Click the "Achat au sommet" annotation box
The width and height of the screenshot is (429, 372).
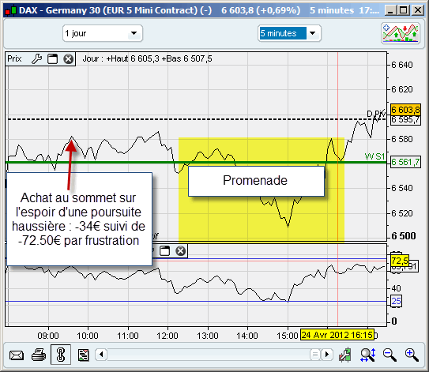point(79,219)
